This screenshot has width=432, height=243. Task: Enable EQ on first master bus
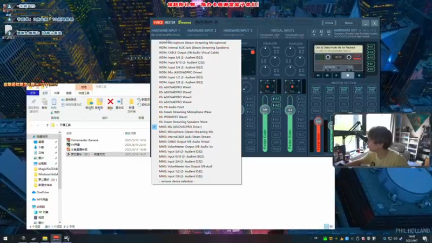click(x=316, y=104)
